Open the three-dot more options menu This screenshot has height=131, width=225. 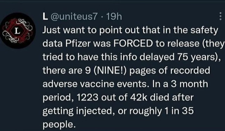[x=220, y=16]
